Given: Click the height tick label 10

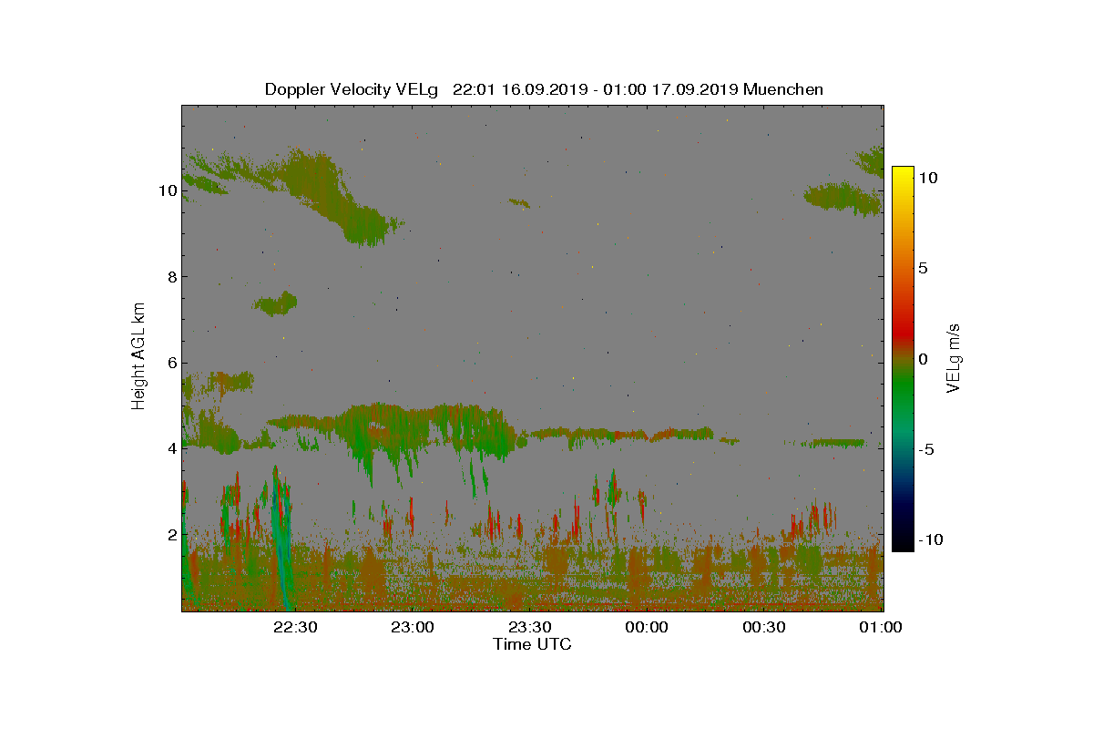Looking at the screenshot, I should coord(167,190).
